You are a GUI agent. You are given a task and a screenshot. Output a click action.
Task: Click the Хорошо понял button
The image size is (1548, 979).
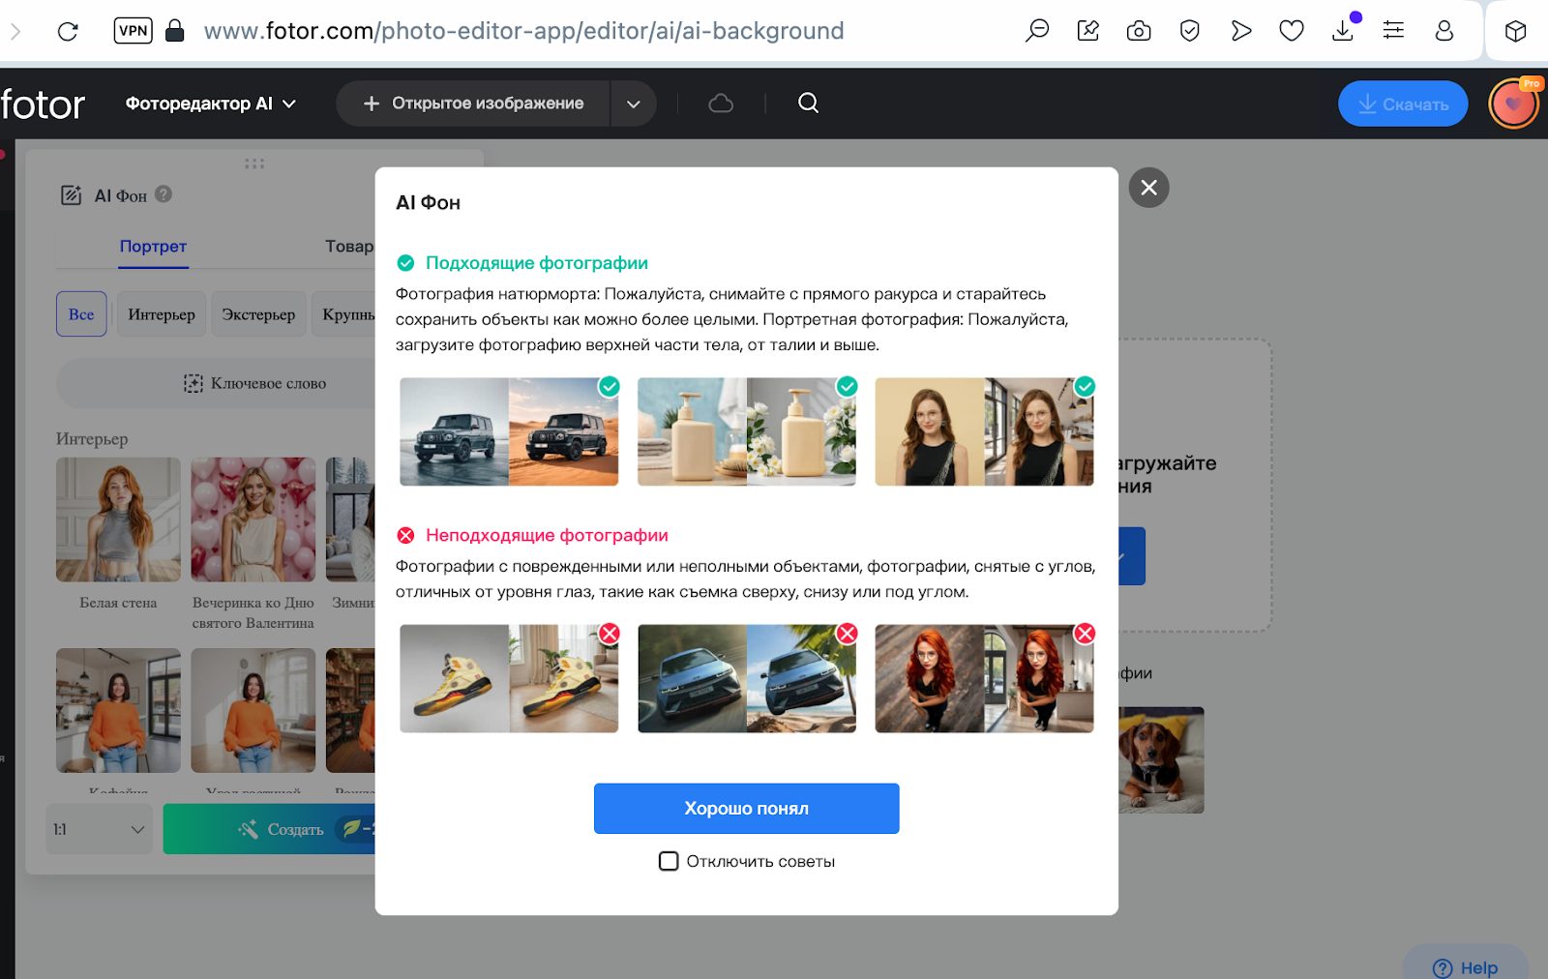click(746, 809)
